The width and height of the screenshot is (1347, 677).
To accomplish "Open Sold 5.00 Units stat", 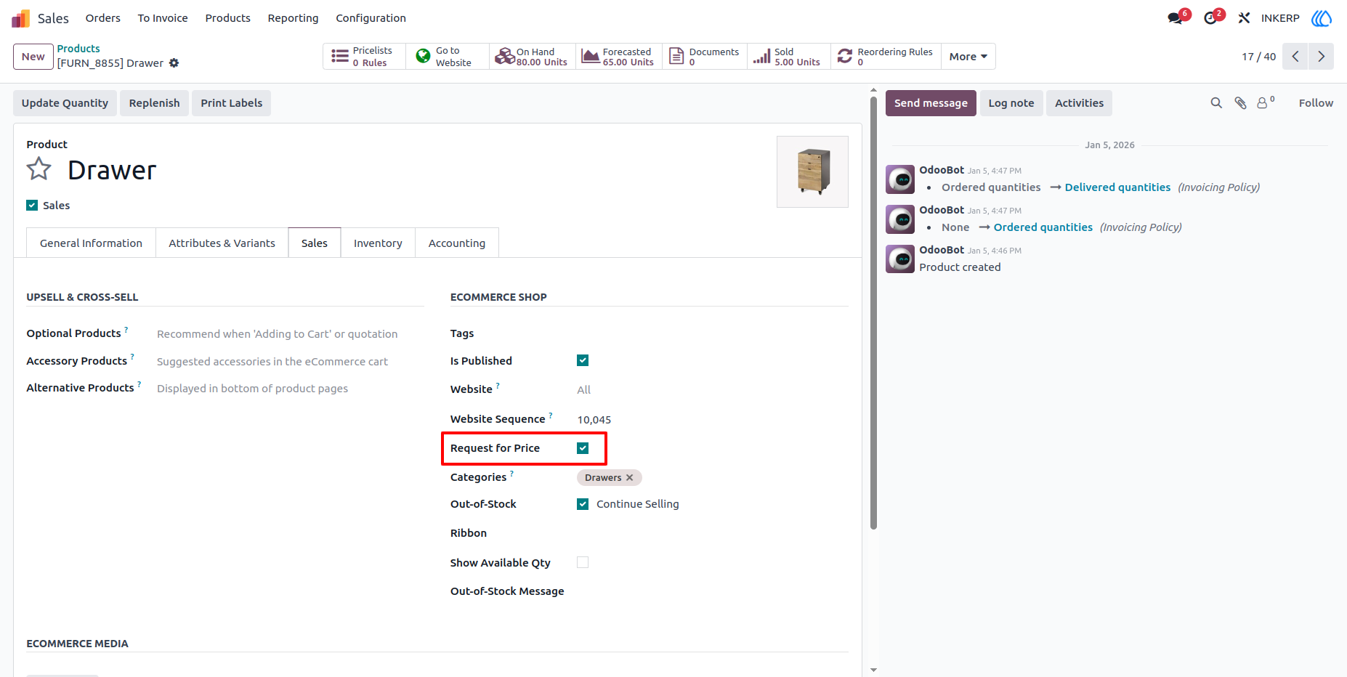I will [x=788, y=57].
